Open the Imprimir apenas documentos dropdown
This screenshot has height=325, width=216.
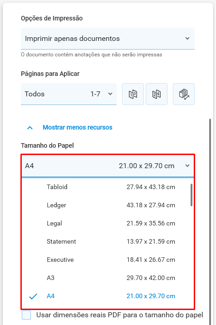click(x=108, y=39)
